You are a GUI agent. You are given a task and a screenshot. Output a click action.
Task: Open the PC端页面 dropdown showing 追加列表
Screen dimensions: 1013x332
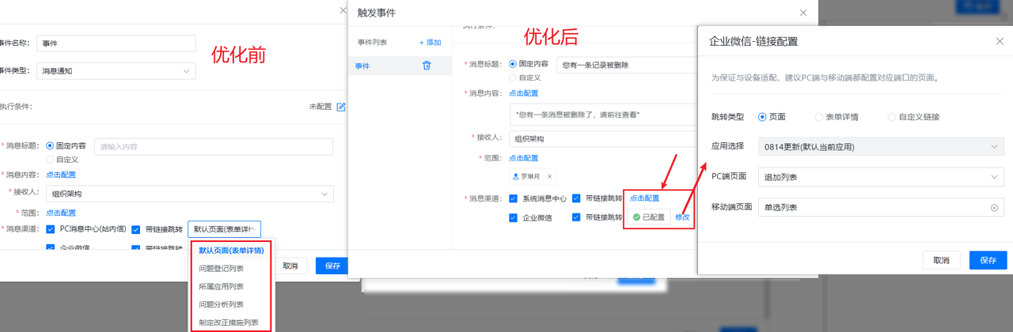click(880, 177)
